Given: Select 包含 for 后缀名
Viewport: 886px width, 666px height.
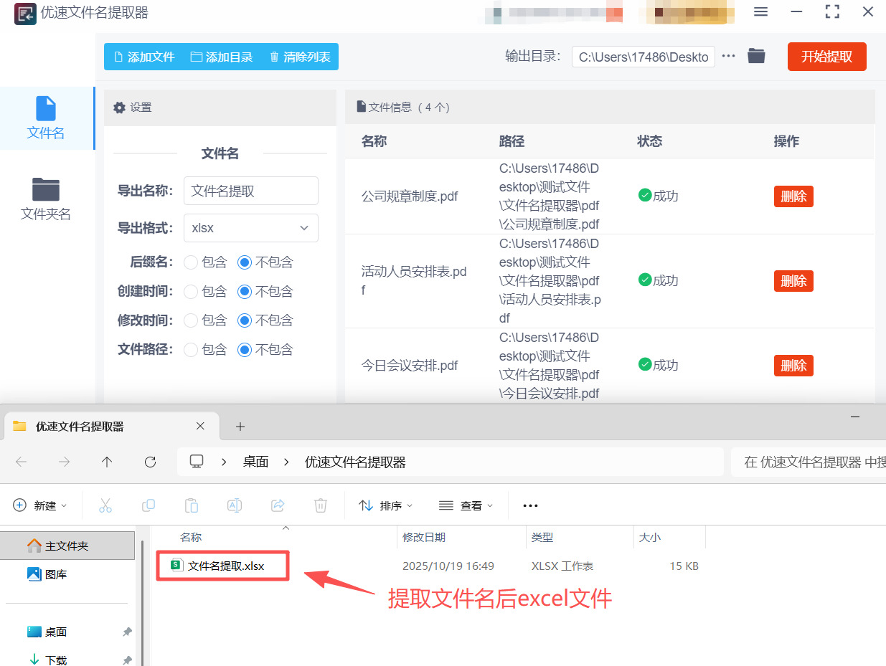Looking at the screenshot, I should pyautogui.click(x=205, y=262).
